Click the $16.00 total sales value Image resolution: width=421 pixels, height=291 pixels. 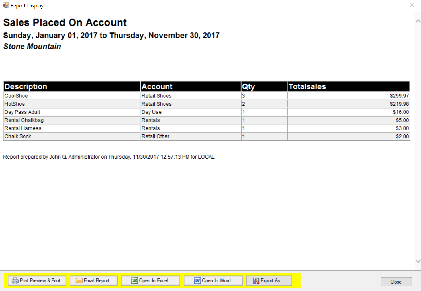(401, 112)
